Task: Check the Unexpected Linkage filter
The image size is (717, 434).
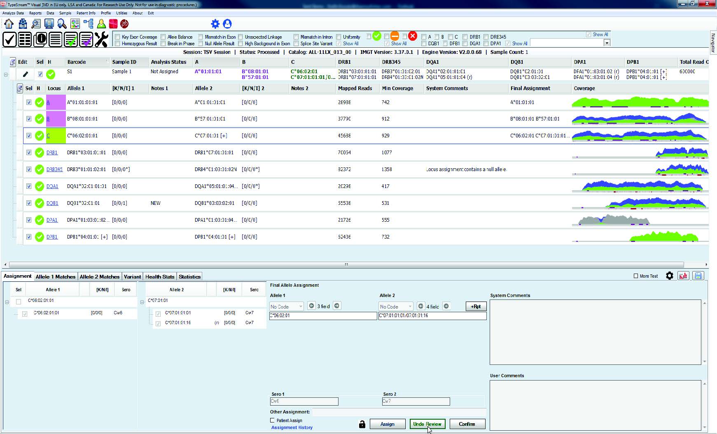Action: (241, 37)
